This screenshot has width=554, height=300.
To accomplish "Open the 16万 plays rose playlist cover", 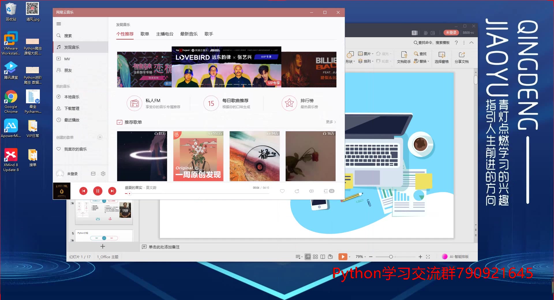I will pyautogui.click(x=310, y=156).
